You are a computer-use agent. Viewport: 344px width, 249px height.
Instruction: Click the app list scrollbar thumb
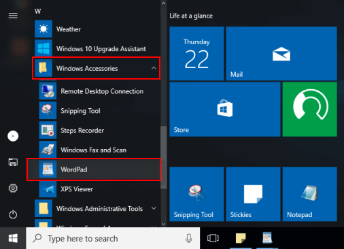coord(163,157)
